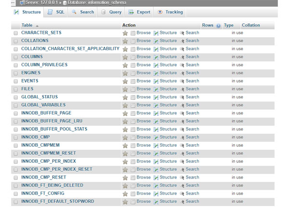Viewport: 289px width, 207px height.
Task: Click Search magnifier icon for EVENTS
Action: 182,81
